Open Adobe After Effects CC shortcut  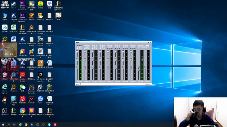click(x=22, y=18)
